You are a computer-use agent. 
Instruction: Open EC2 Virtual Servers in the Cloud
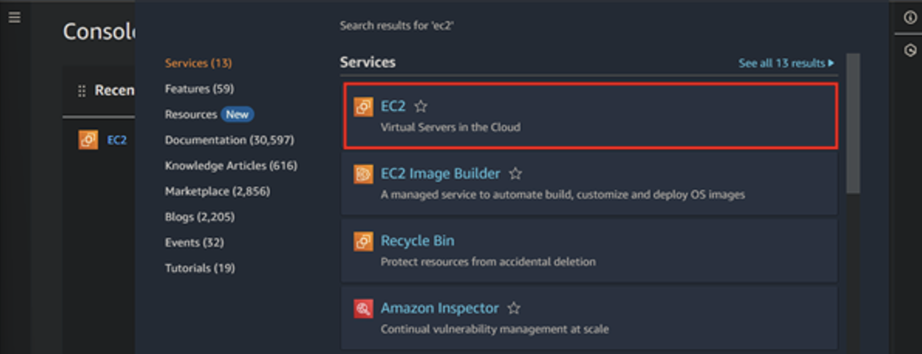click(x=393, y=106)
